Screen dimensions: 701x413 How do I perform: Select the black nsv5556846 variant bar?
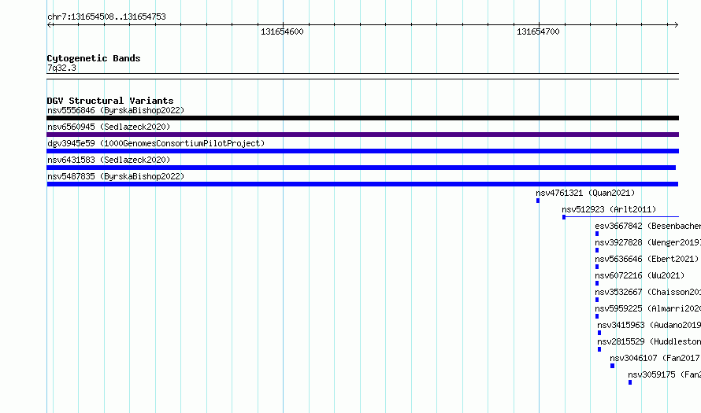tap(362, 118)
